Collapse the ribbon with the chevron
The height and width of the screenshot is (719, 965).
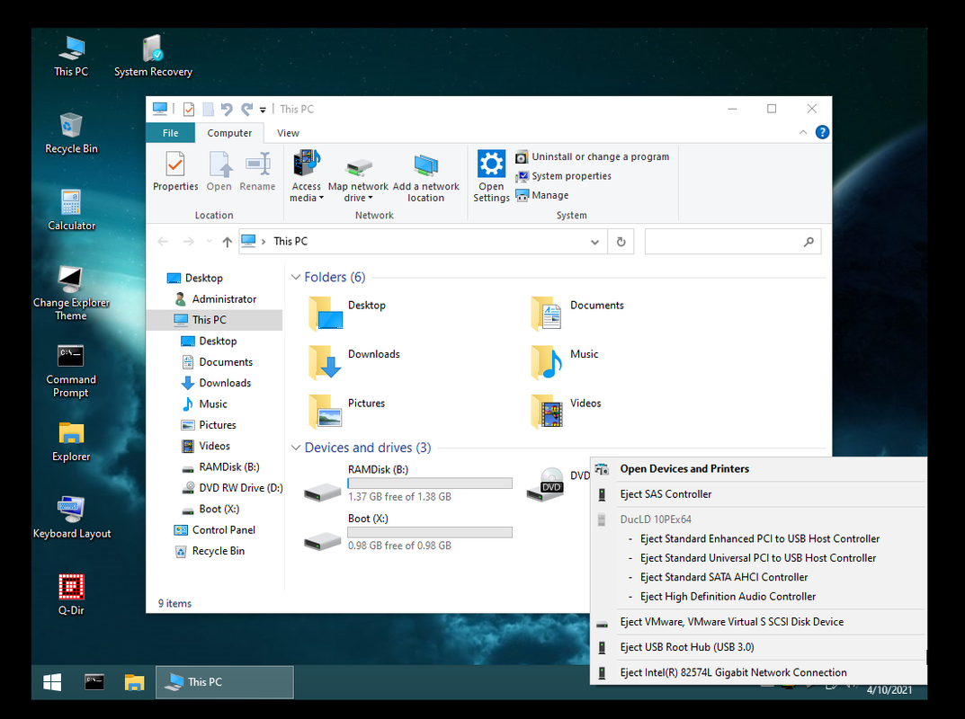click(x=802, y=132)
